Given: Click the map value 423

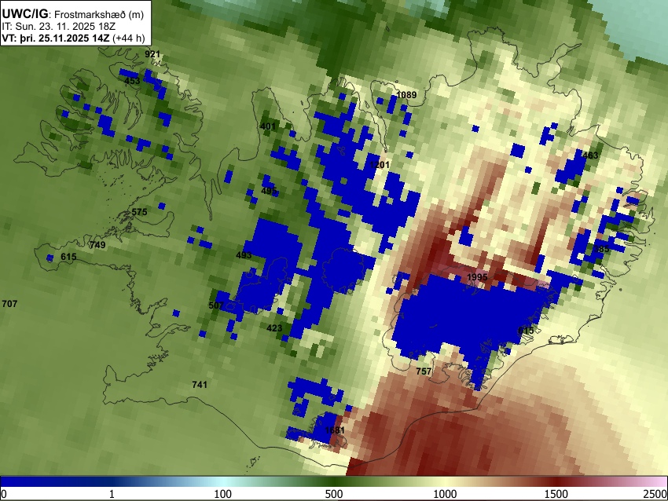Looking at the screenshot, I should click(x=274, y=328).
